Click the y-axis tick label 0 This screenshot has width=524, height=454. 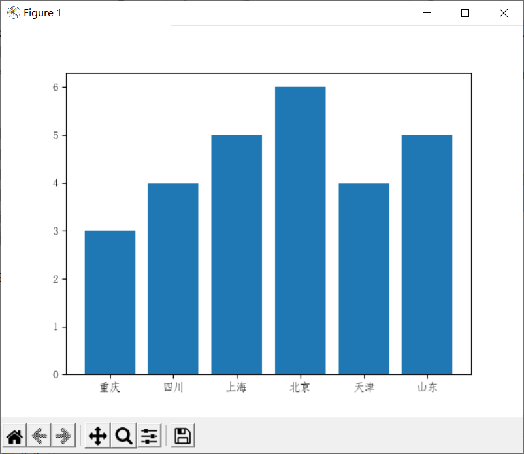(x=56, y=374)
